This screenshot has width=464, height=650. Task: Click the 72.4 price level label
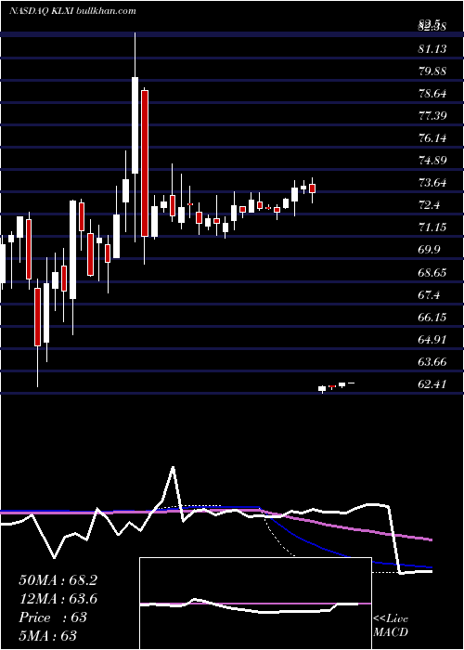(429, 205)
